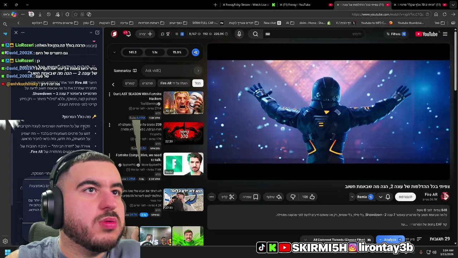Collapse the vidIQ score panel chevron
458x258 pixels.
114,52
